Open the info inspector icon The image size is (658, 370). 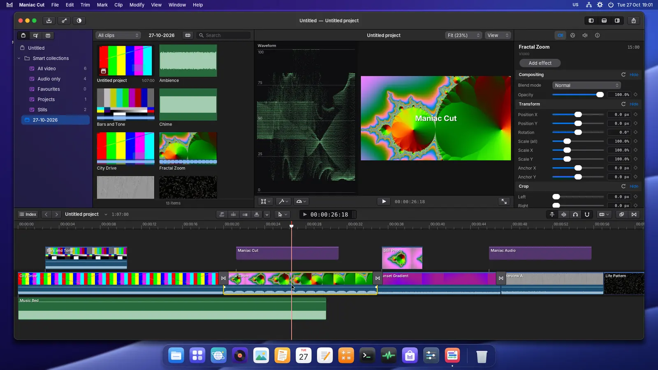[598, 35]
